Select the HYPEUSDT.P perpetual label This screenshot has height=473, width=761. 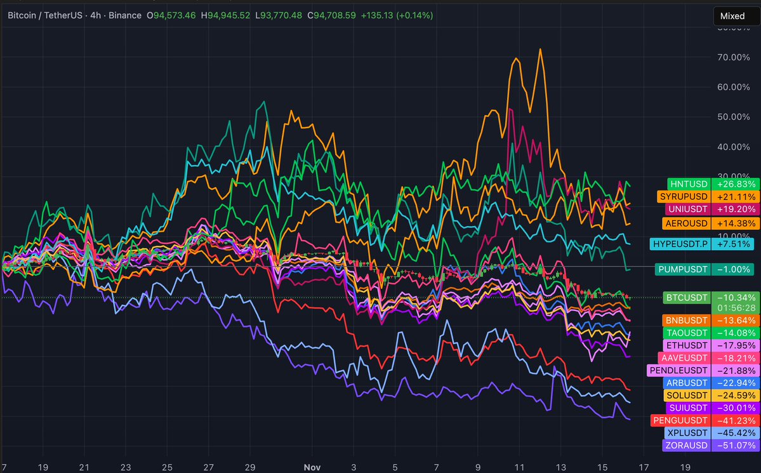click(680, 244)
